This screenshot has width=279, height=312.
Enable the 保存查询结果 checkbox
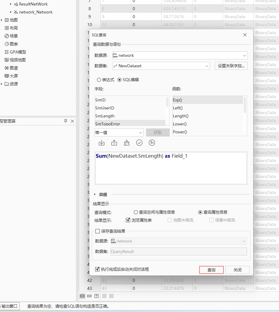(98, 231)
